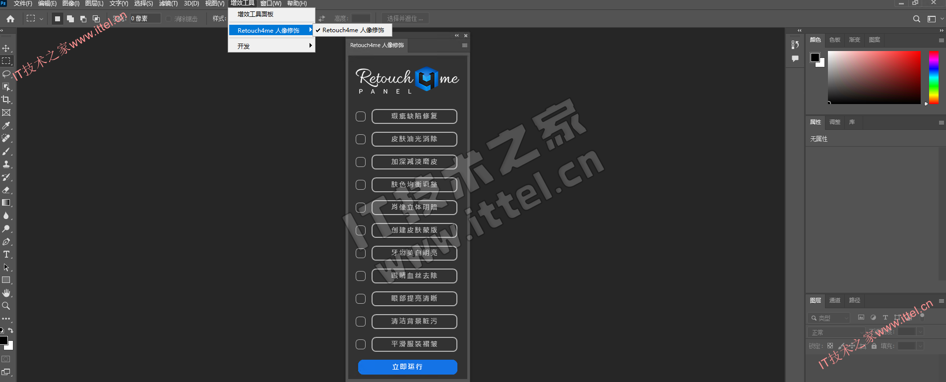The image size is (946, 382).
Task: Click the 清洁背景脏污 button
Action: (x=414, y=322)
